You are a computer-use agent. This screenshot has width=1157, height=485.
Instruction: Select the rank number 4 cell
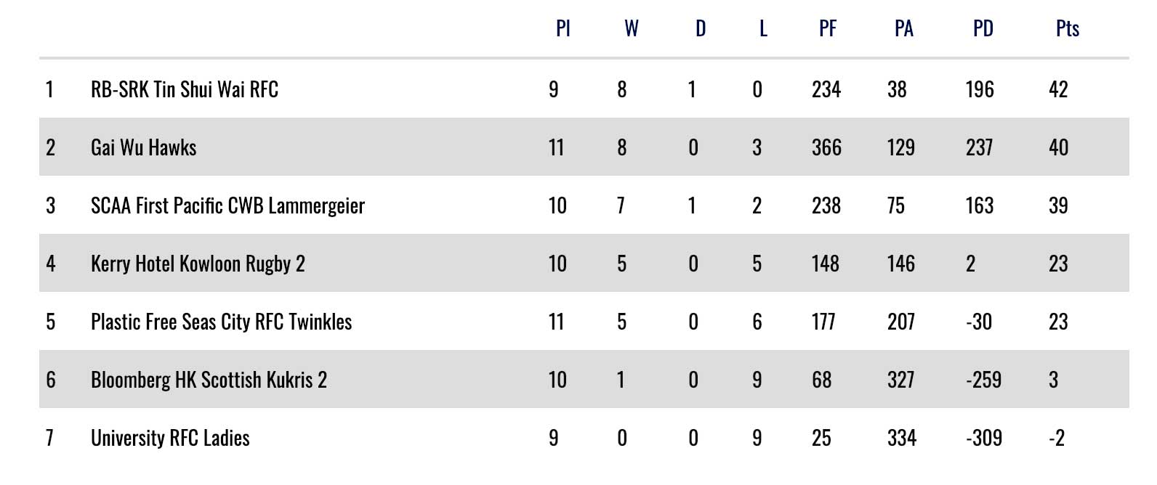coord(50,264)
